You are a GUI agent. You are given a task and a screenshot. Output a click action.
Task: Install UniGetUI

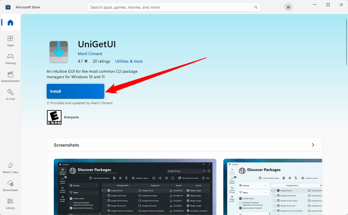[x=75, y=91]
